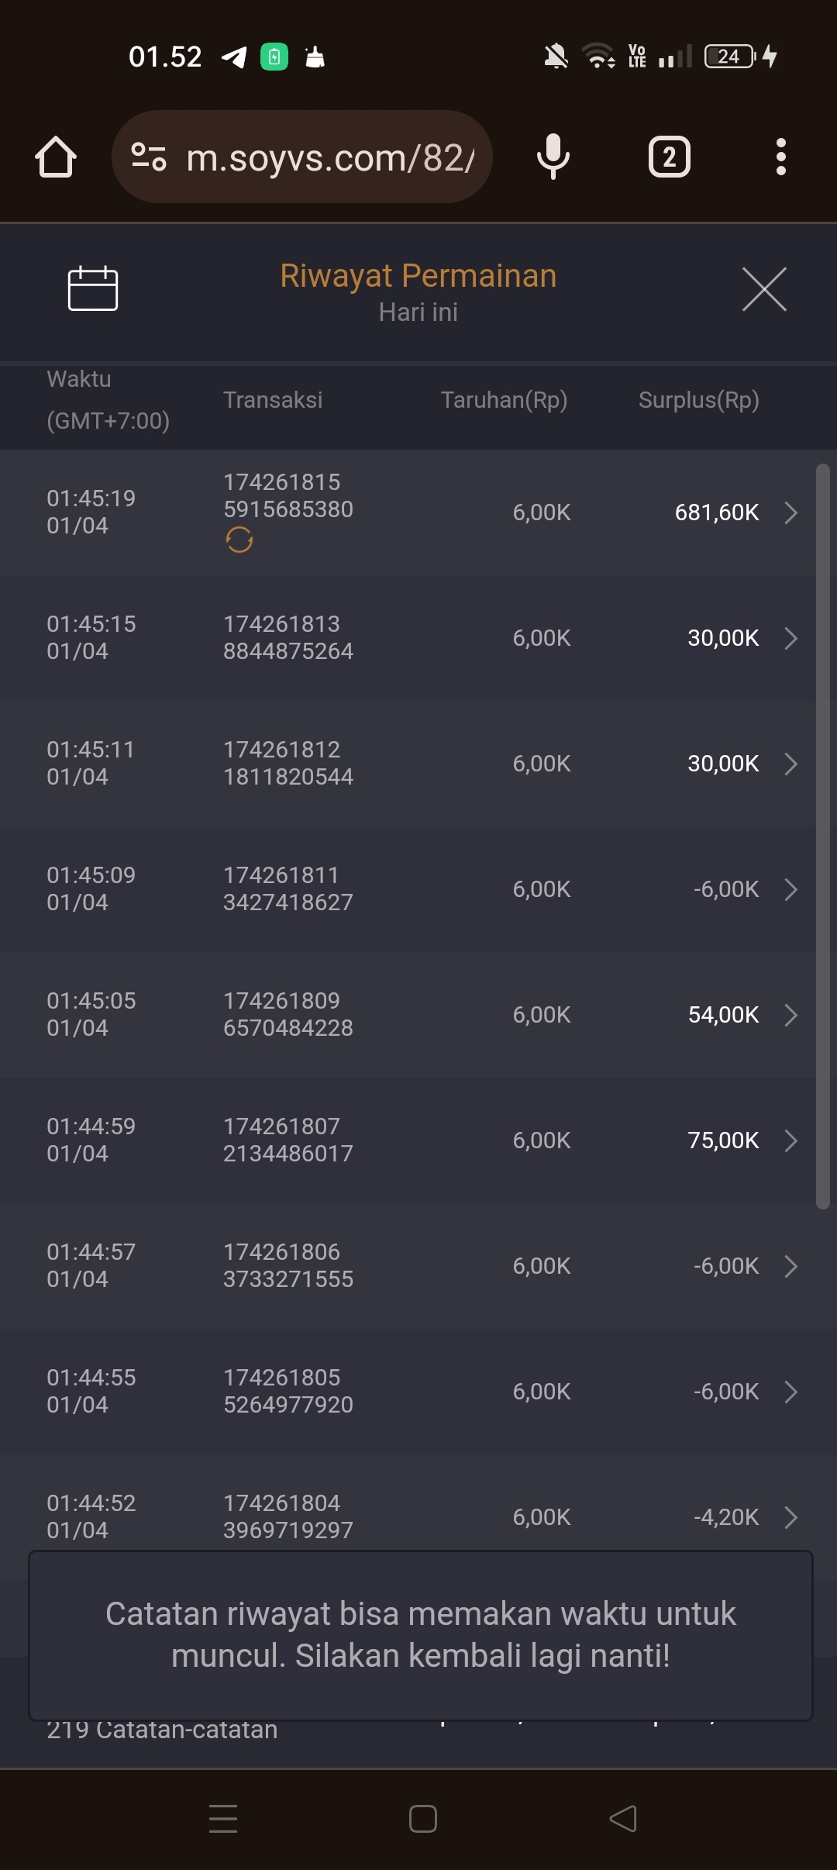The image size is (837, 1870).
Task: Expand the 75,00K surplus row details
Action: (790, 1140)
